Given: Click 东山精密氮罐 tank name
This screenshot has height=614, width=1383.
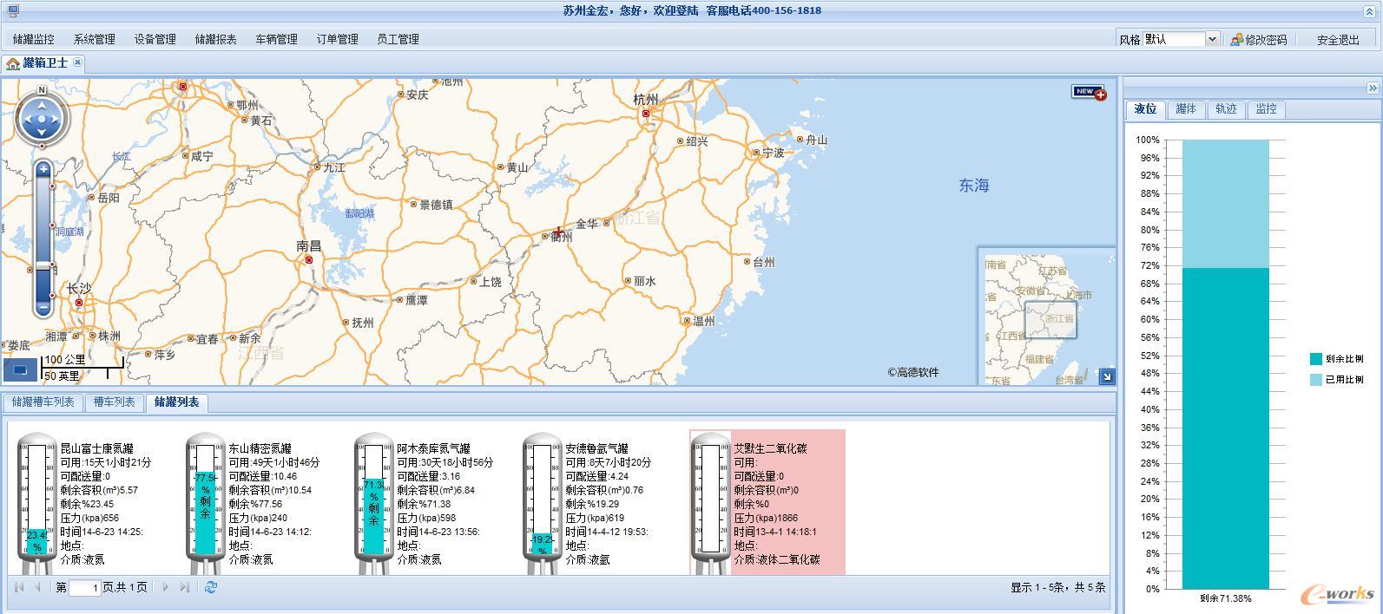Looking at the screenshot, I should (x=260, y=448).
